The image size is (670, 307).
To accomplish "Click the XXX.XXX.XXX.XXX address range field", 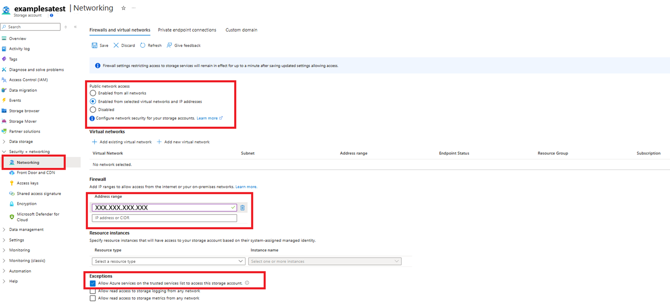I will coord(164,207).
